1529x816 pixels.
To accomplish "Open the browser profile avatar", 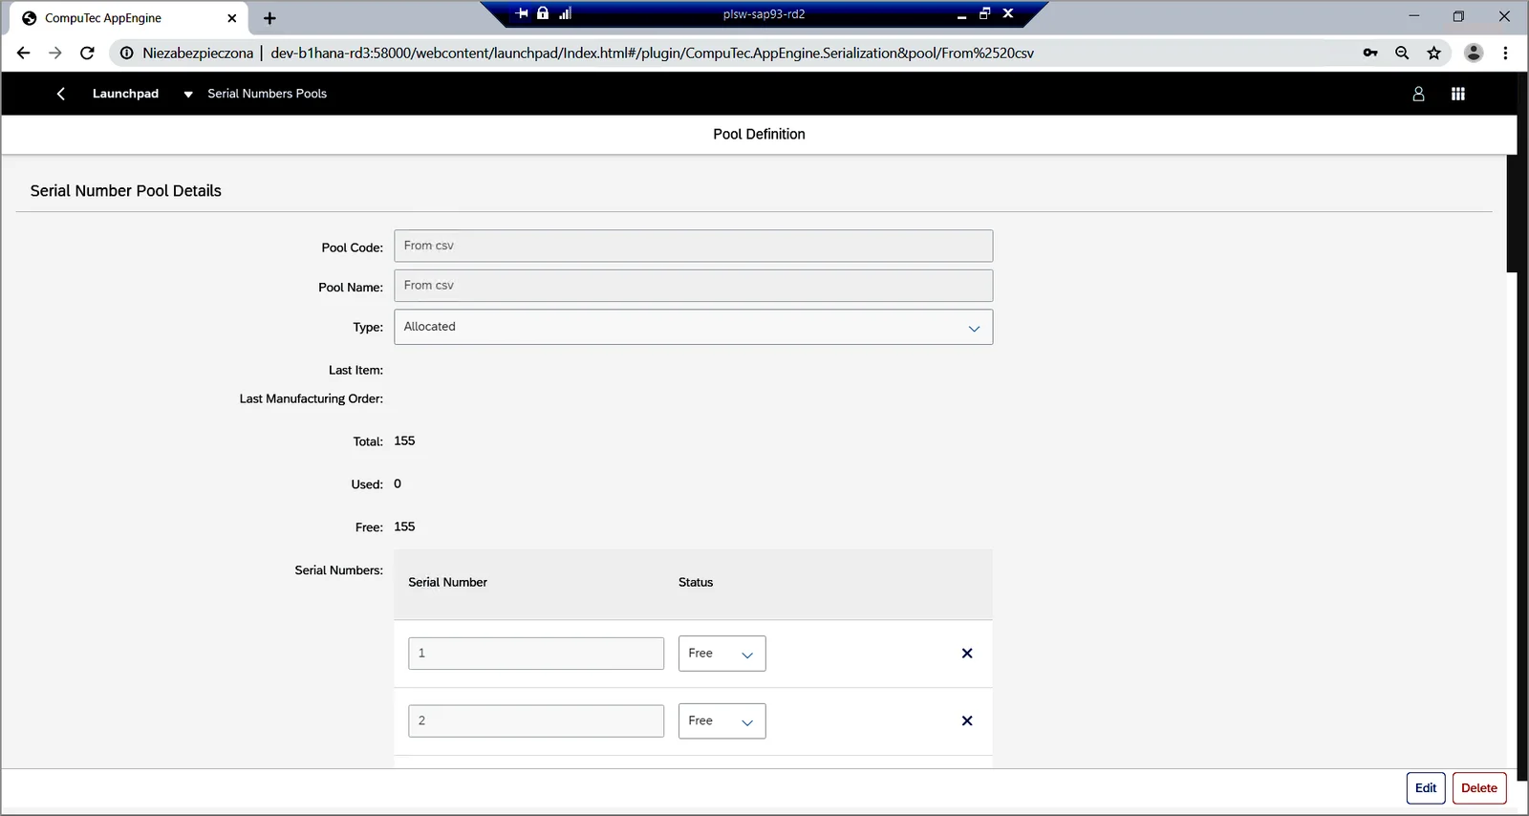I will click(1474, 54).
